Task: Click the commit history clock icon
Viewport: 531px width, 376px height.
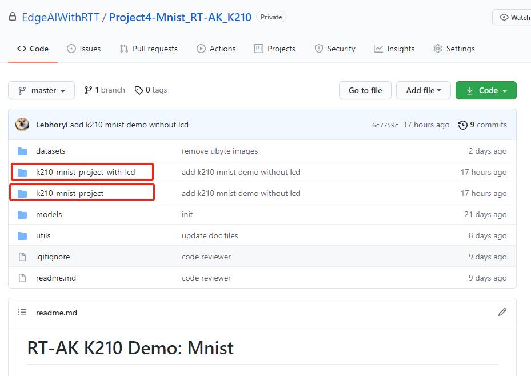Action: 462,125
